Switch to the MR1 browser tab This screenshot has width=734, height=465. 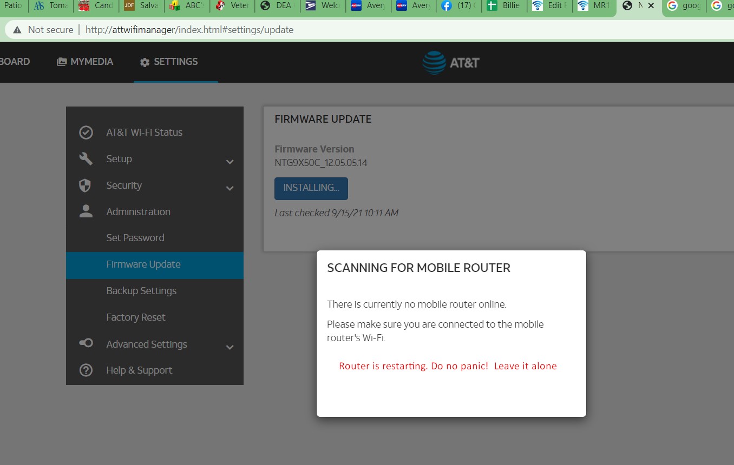coord(594,6)
